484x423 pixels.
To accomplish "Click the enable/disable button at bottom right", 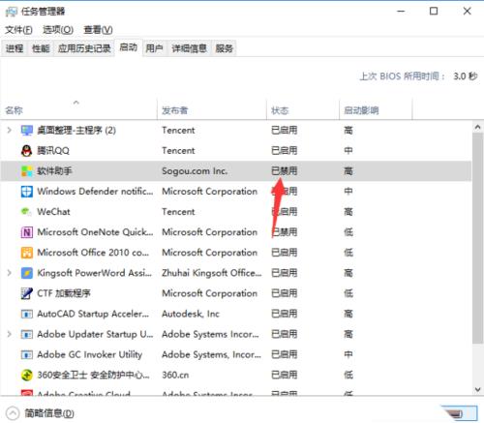I will point(459,413).
